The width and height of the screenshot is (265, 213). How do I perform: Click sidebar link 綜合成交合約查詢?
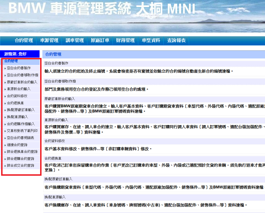(20, 166)
